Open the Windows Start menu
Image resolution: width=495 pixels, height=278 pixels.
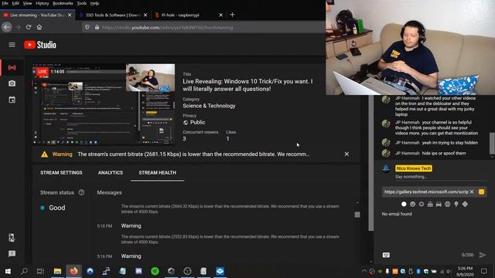tap(8, 271)
